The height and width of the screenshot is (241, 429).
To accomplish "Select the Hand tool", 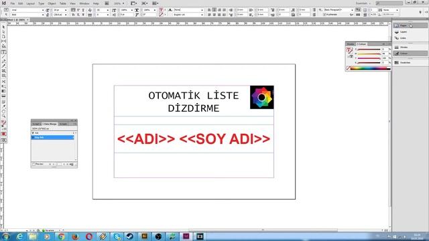I will [3, 112].
